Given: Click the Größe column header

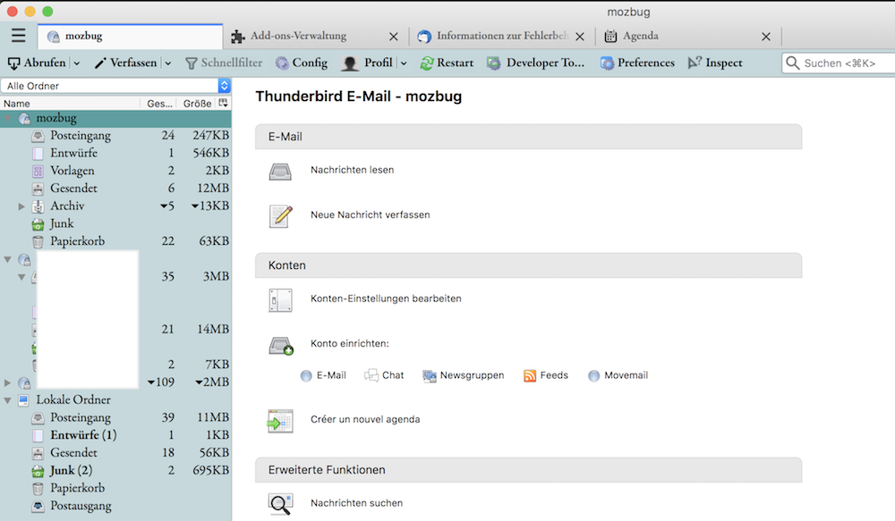Looking at the screenshot, I should [x=197, y=103].
